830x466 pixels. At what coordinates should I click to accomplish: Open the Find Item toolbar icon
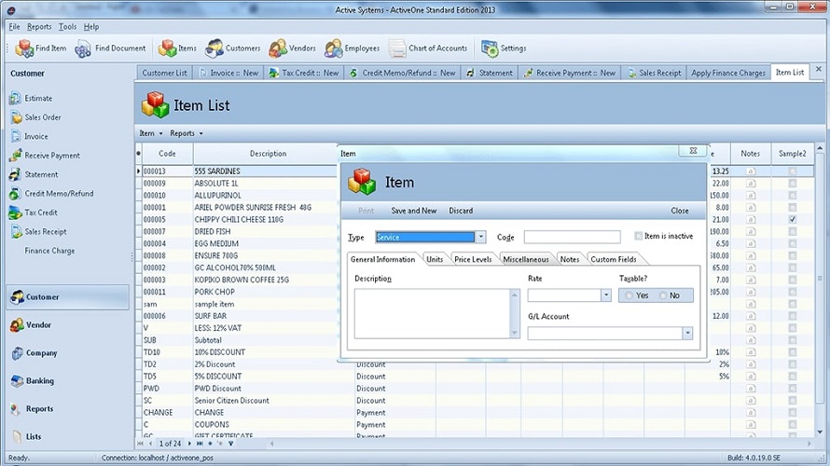pyautogui.click(x=41, y=48)
